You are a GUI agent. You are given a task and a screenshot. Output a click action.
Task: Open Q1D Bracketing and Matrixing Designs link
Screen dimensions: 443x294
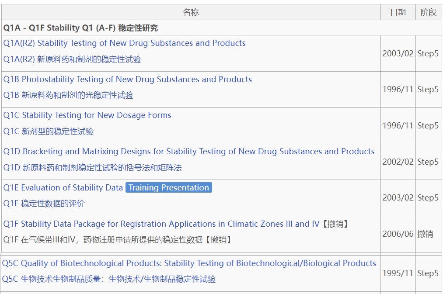pos(188,152)
